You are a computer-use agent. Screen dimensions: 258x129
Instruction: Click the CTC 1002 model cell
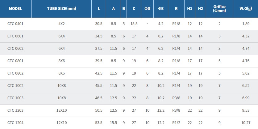tap(15, 86)
